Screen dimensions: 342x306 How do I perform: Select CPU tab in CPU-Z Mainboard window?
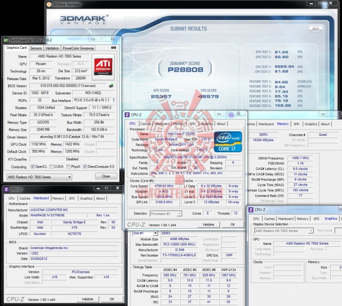11,198
